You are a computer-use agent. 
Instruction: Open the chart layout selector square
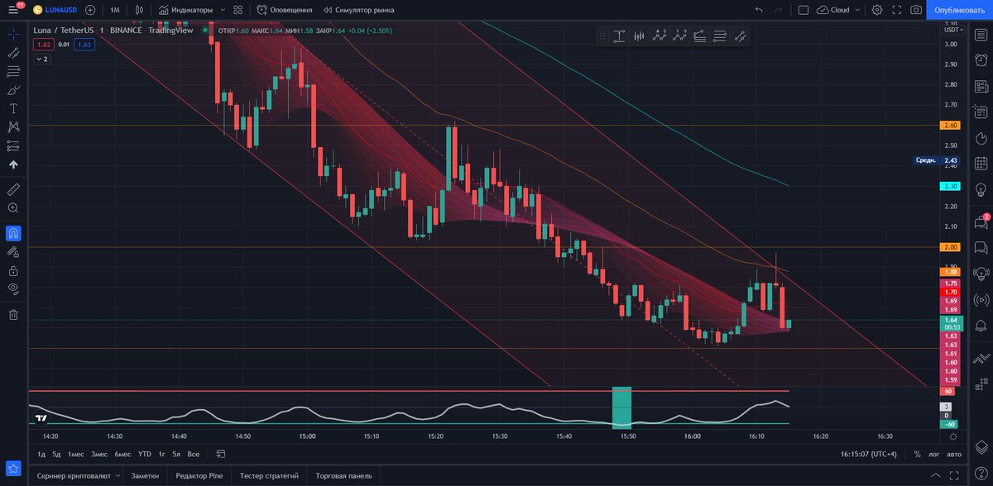(x=803, y=10)
